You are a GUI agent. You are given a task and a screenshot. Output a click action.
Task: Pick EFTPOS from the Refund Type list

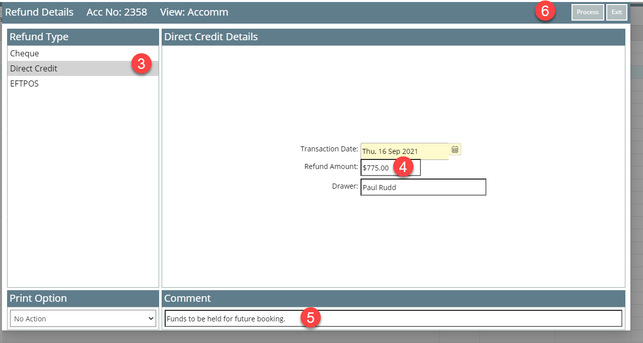[25, 83]
